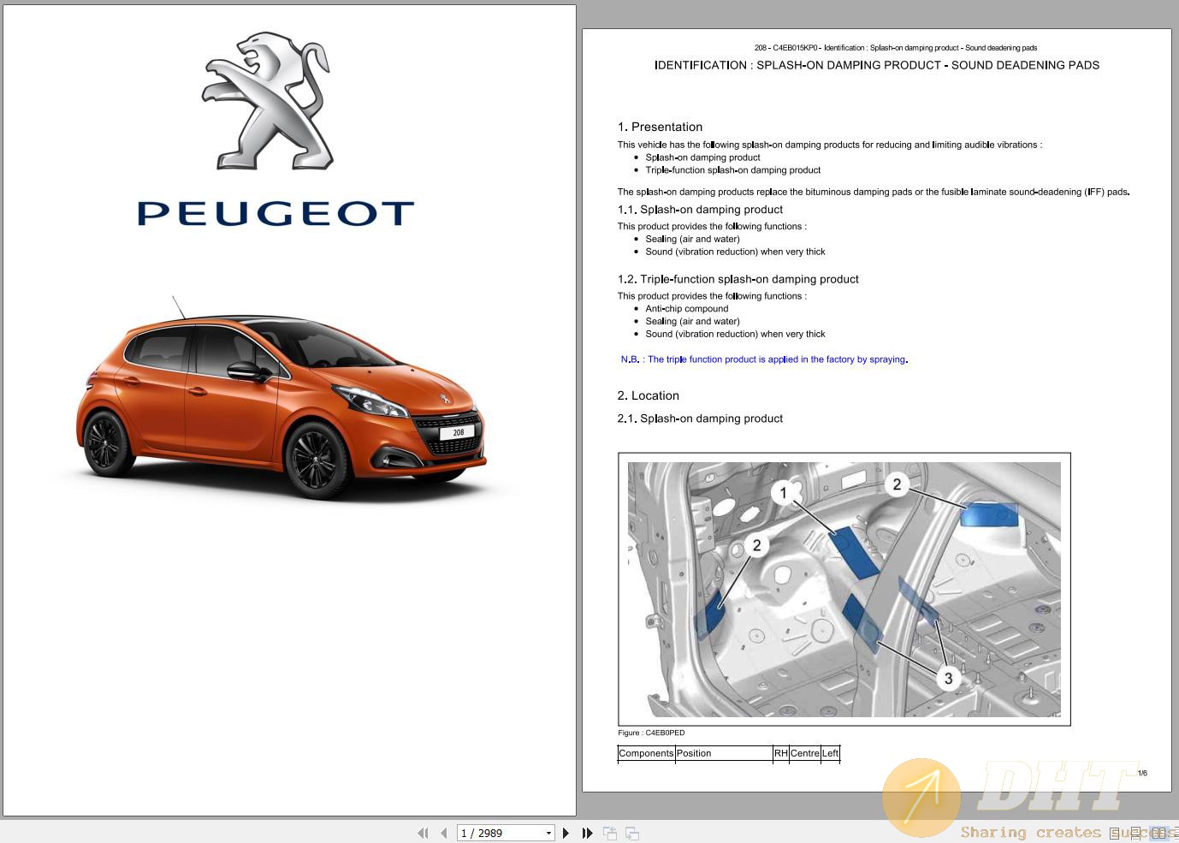
Task: Click the splash-on damping location diagram
Action: 844,589
